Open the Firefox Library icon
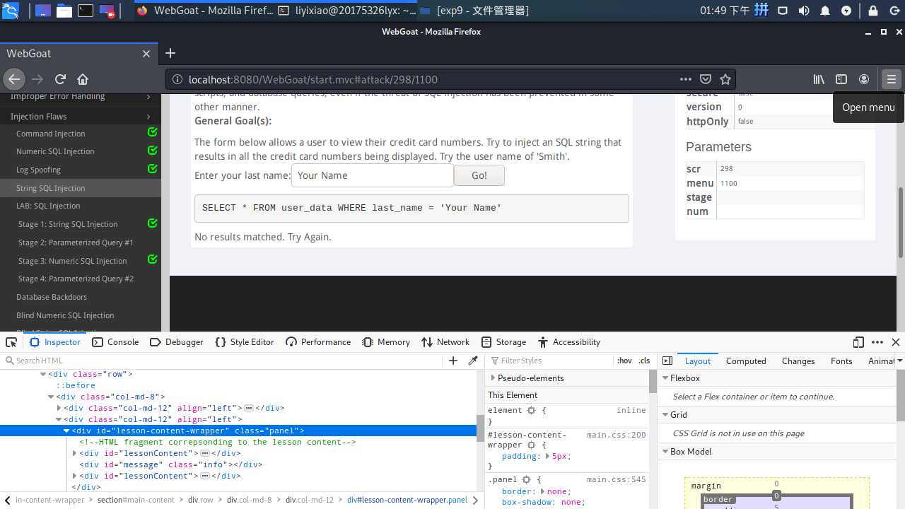The image size is (905, 509). pyautogui.click(x=819, y=79)
